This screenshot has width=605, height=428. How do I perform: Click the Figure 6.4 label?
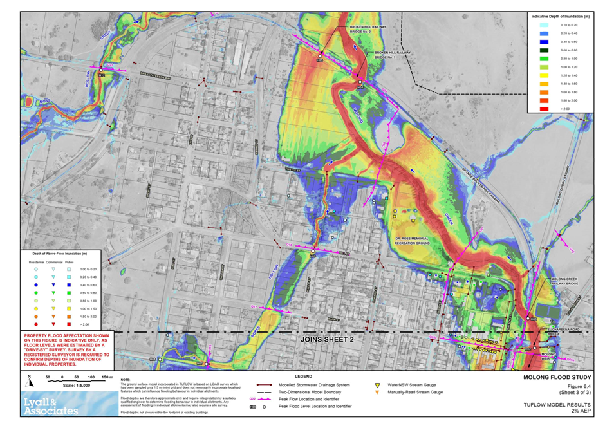[579, 387]
